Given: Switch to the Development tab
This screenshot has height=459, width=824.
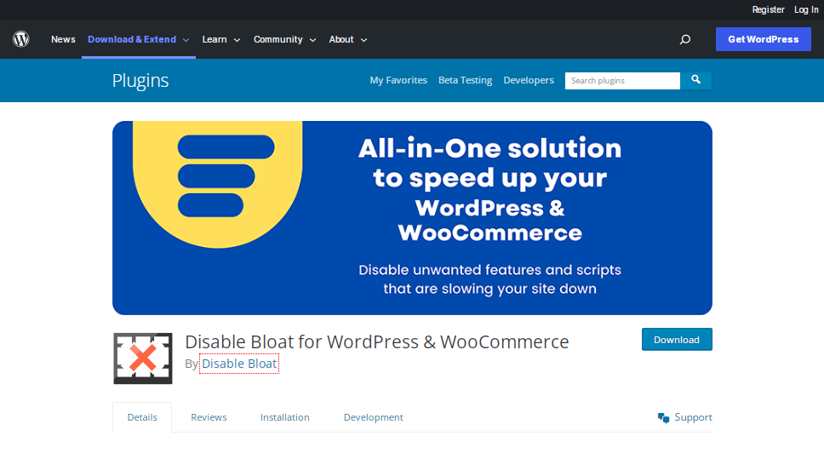Looking at the screenshot, I should pos(373,417).
